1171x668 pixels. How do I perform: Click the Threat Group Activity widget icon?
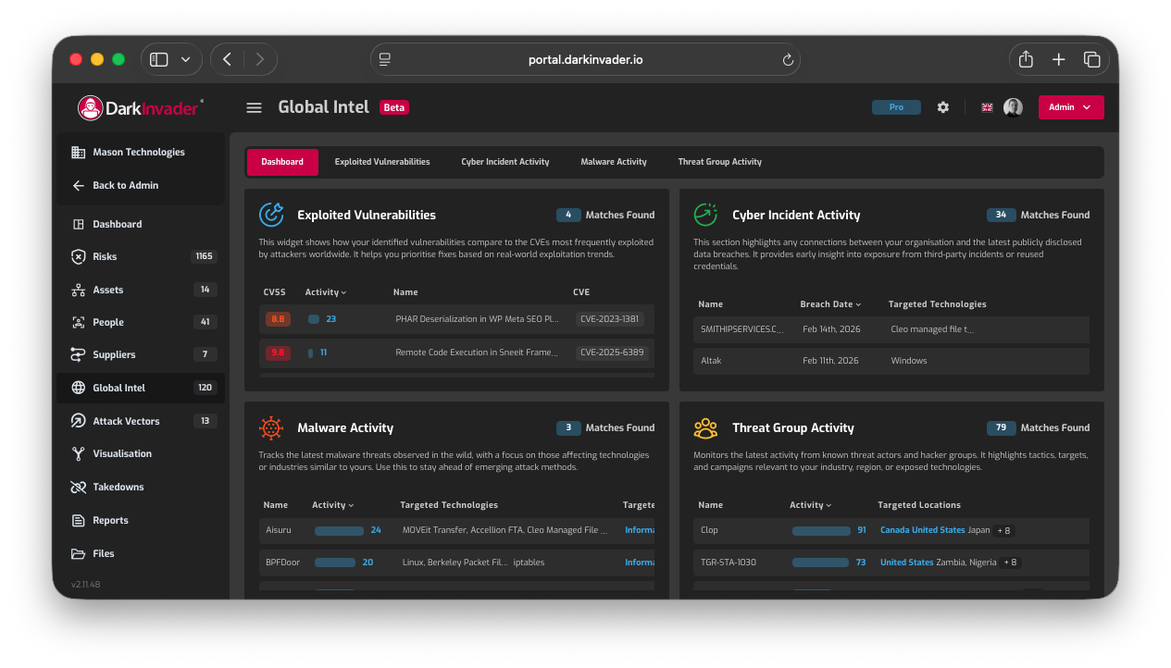(x=705, y=427)
